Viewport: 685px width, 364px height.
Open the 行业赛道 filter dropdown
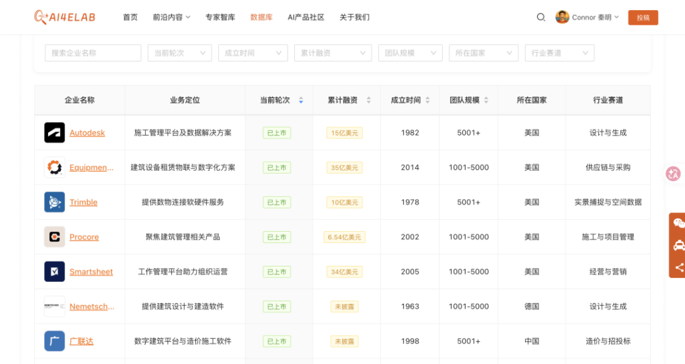tap(560, 53)
